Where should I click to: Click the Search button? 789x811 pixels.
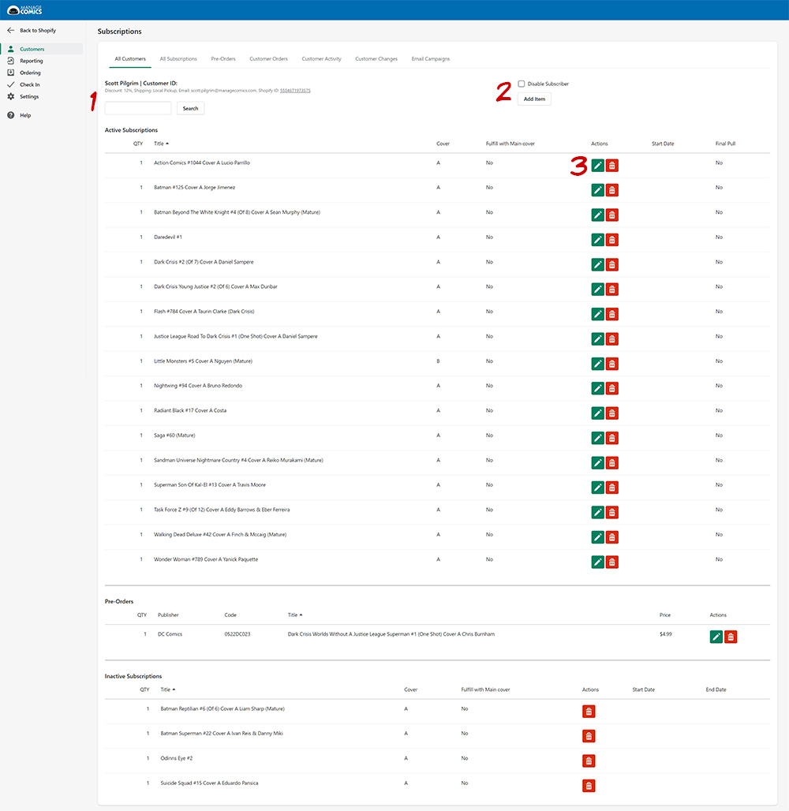[190, 109]
